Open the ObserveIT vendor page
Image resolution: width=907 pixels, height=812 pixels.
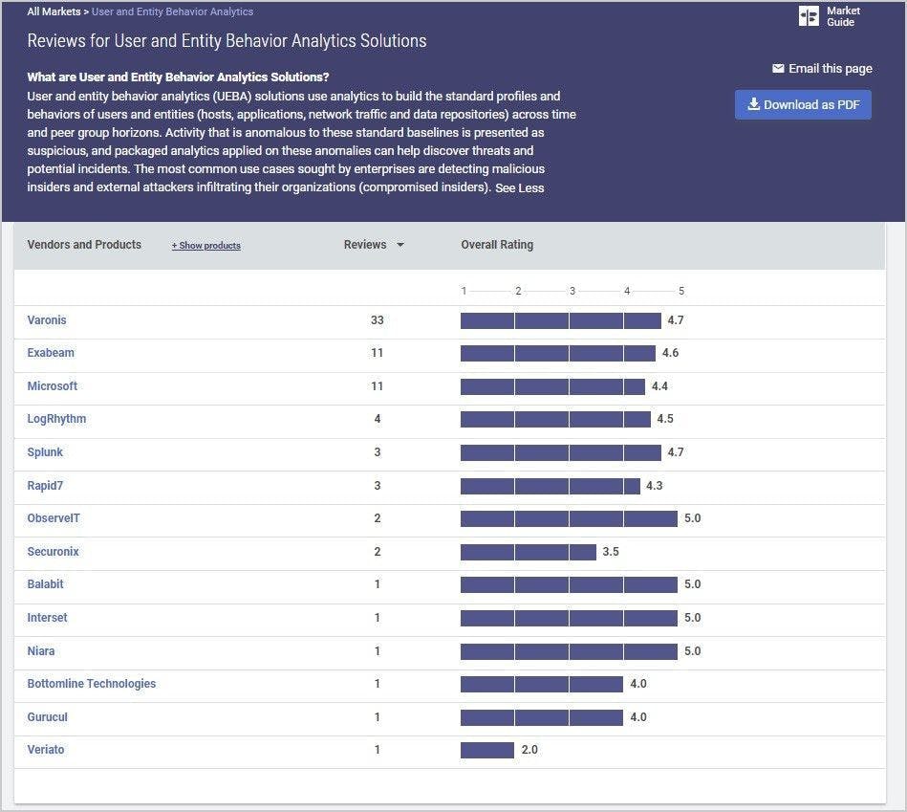[x=54, y=518]
